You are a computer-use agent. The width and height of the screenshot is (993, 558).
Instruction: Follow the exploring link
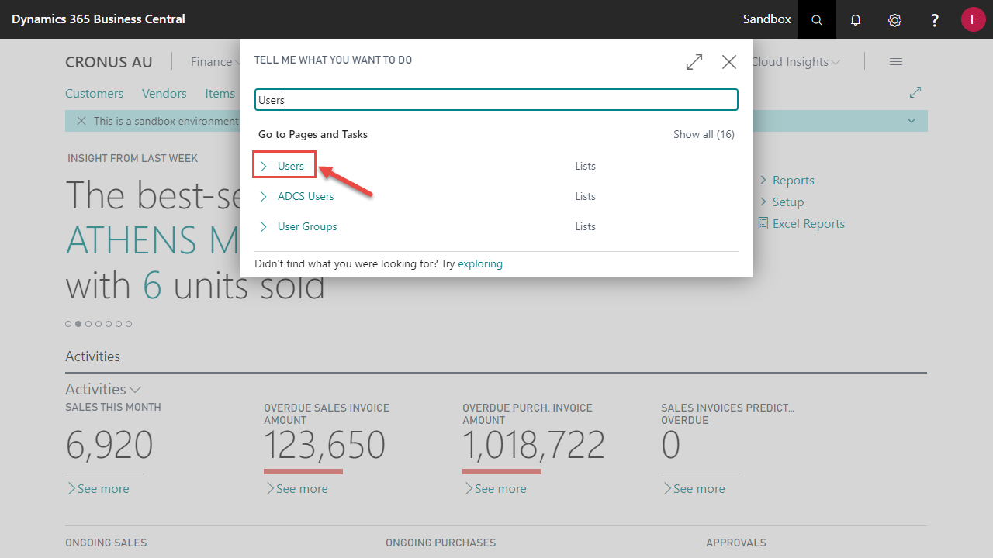point(480,263)
